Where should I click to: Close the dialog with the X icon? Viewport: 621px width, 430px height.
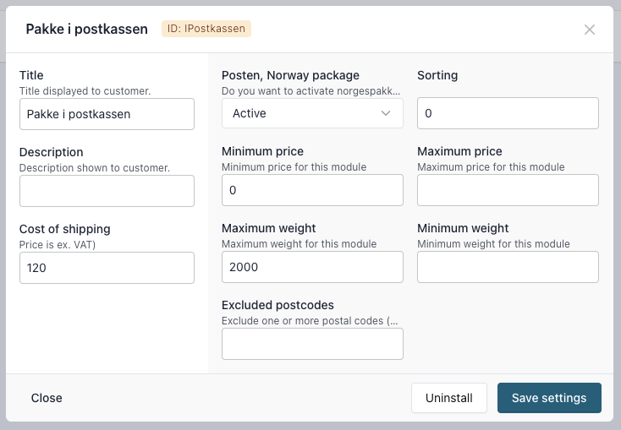point(590,30)
